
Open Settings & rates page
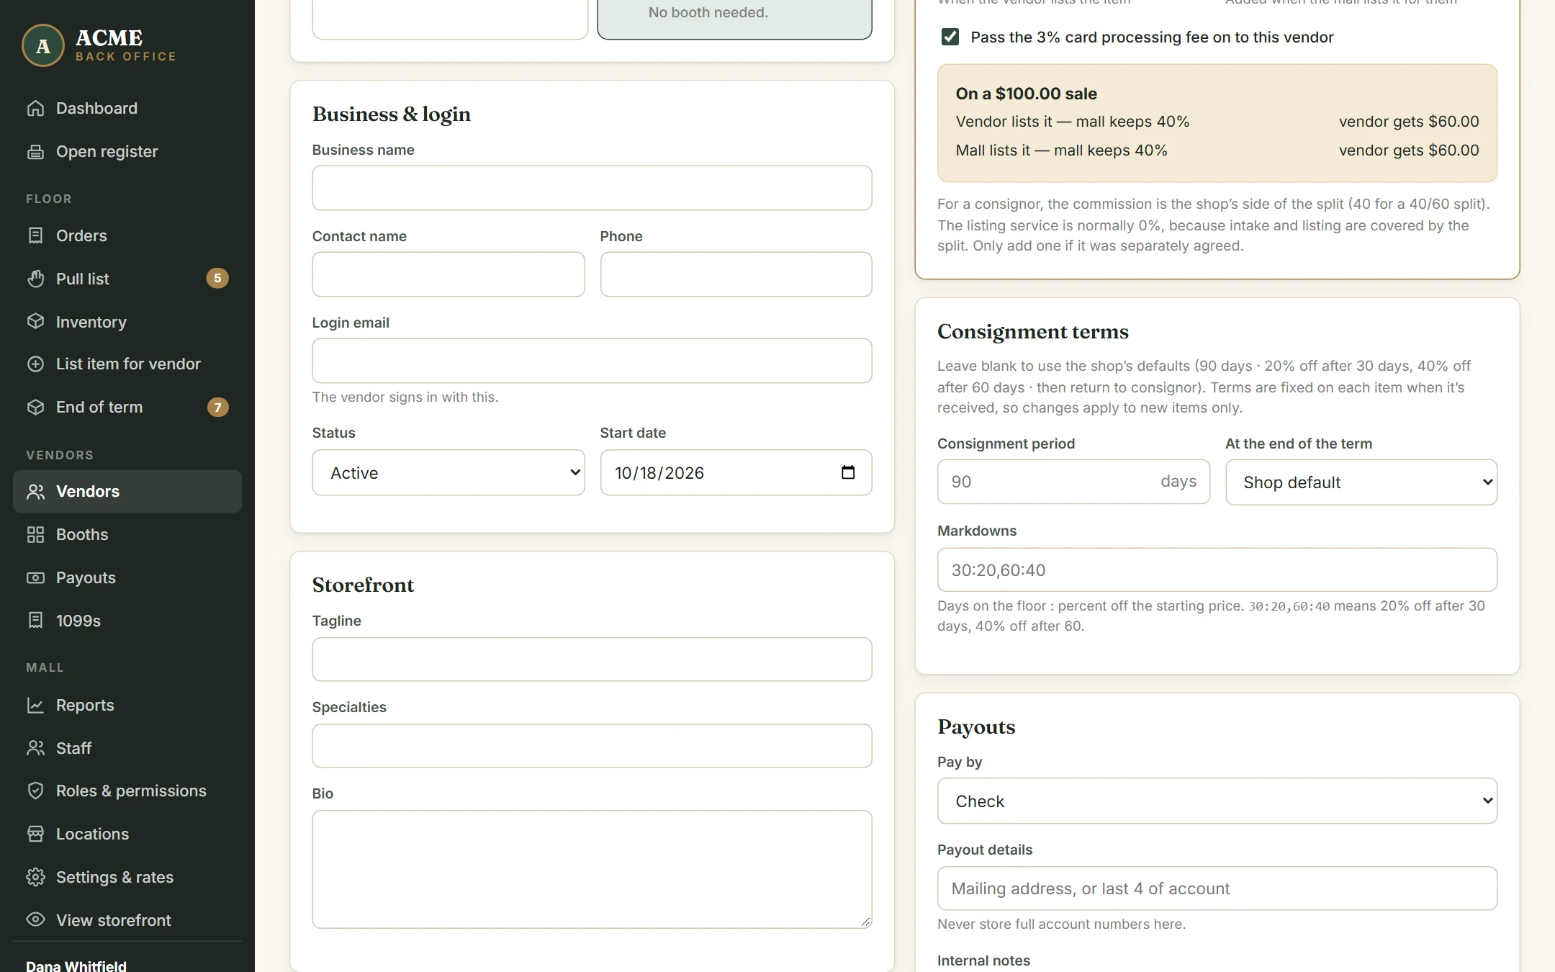click(x=127, y=877)
